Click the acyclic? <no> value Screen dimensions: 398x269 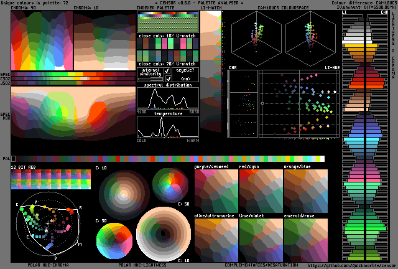[185, 78]
